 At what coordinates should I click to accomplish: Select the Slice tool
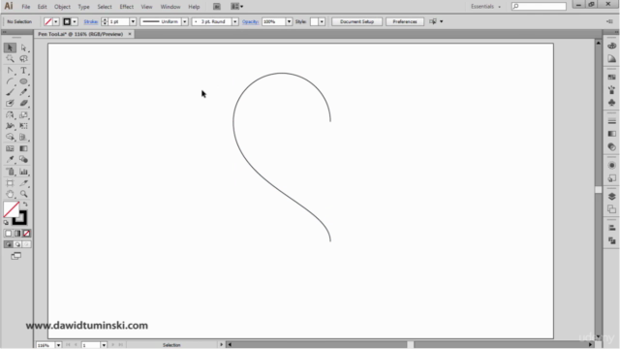23,183
